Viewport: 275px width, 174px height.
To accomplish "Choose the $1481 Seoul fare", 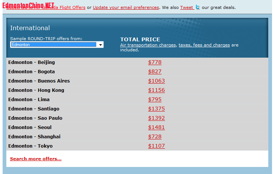I will click(x=156, y=127).
